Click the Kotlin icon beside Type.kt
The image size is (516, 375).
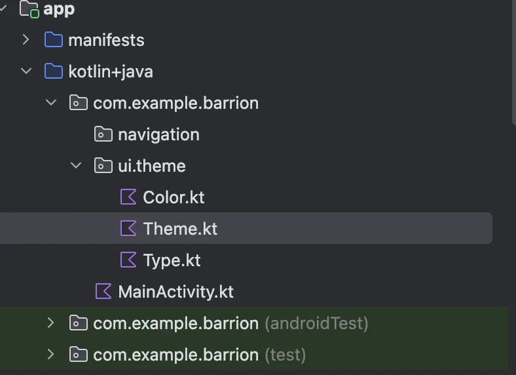point(128,260)
